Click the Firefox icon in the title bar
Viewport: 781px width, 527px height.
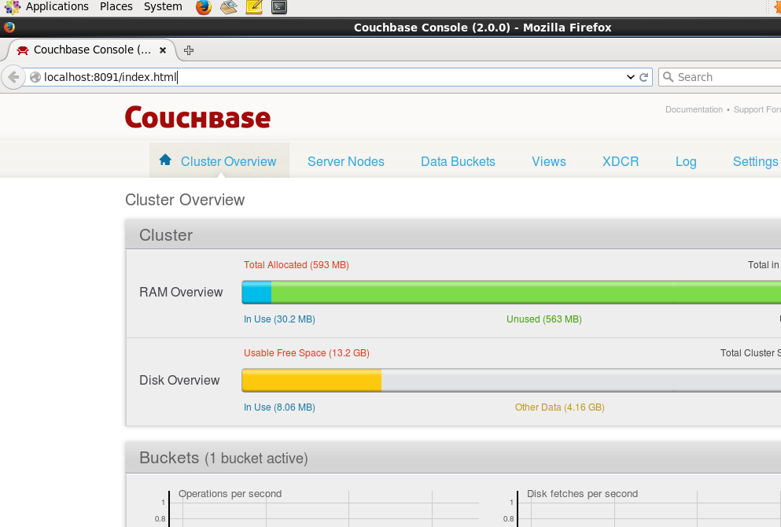pos(9,28)
